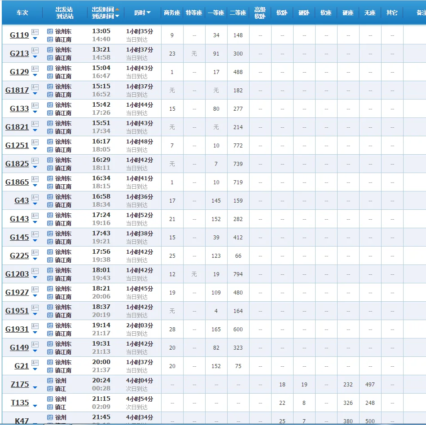Click the 车次 column header

22,13
